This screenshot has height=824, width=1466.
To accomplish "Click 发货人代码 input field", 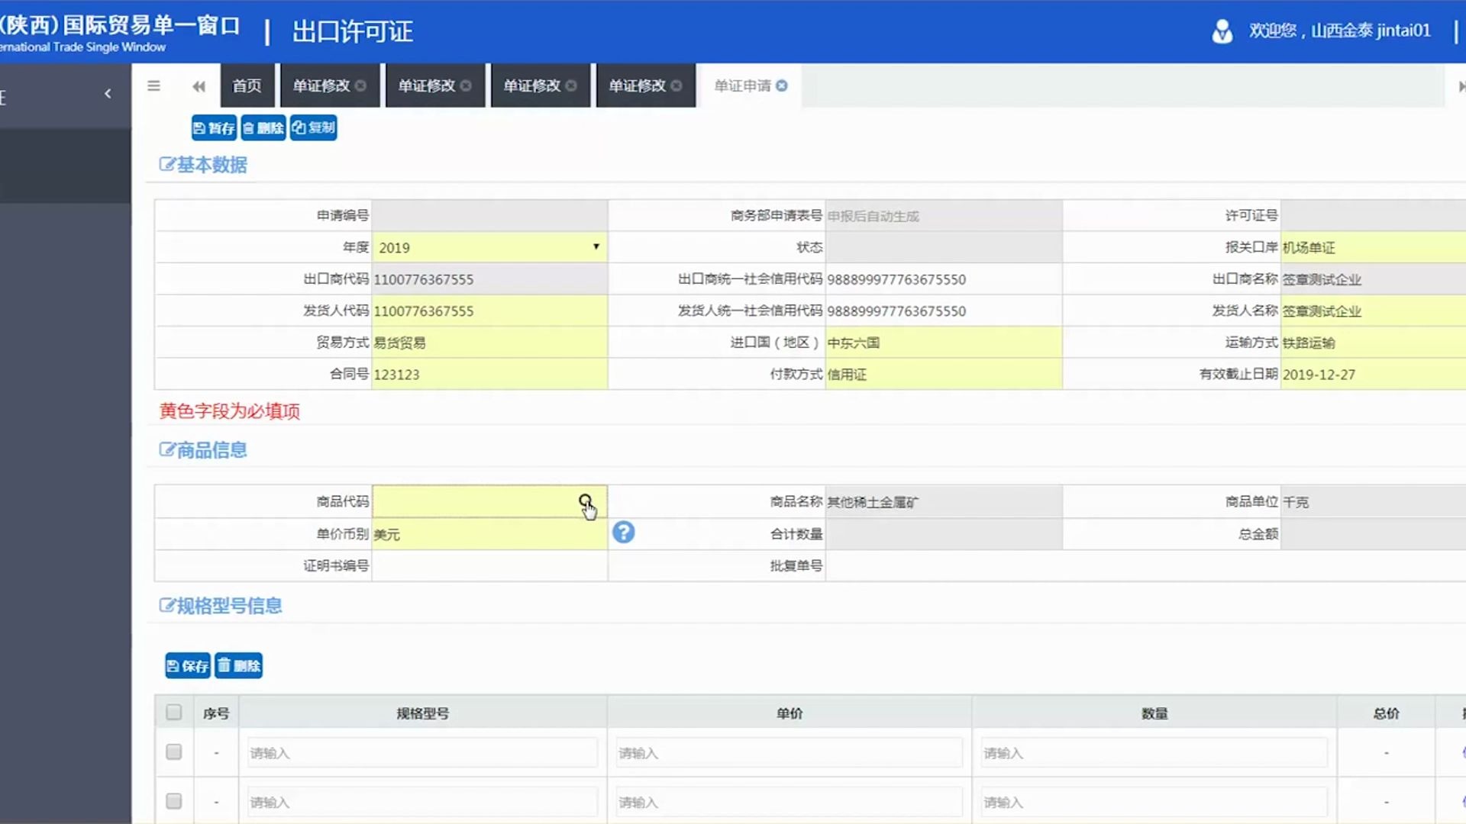I will (x=489, y=311).
